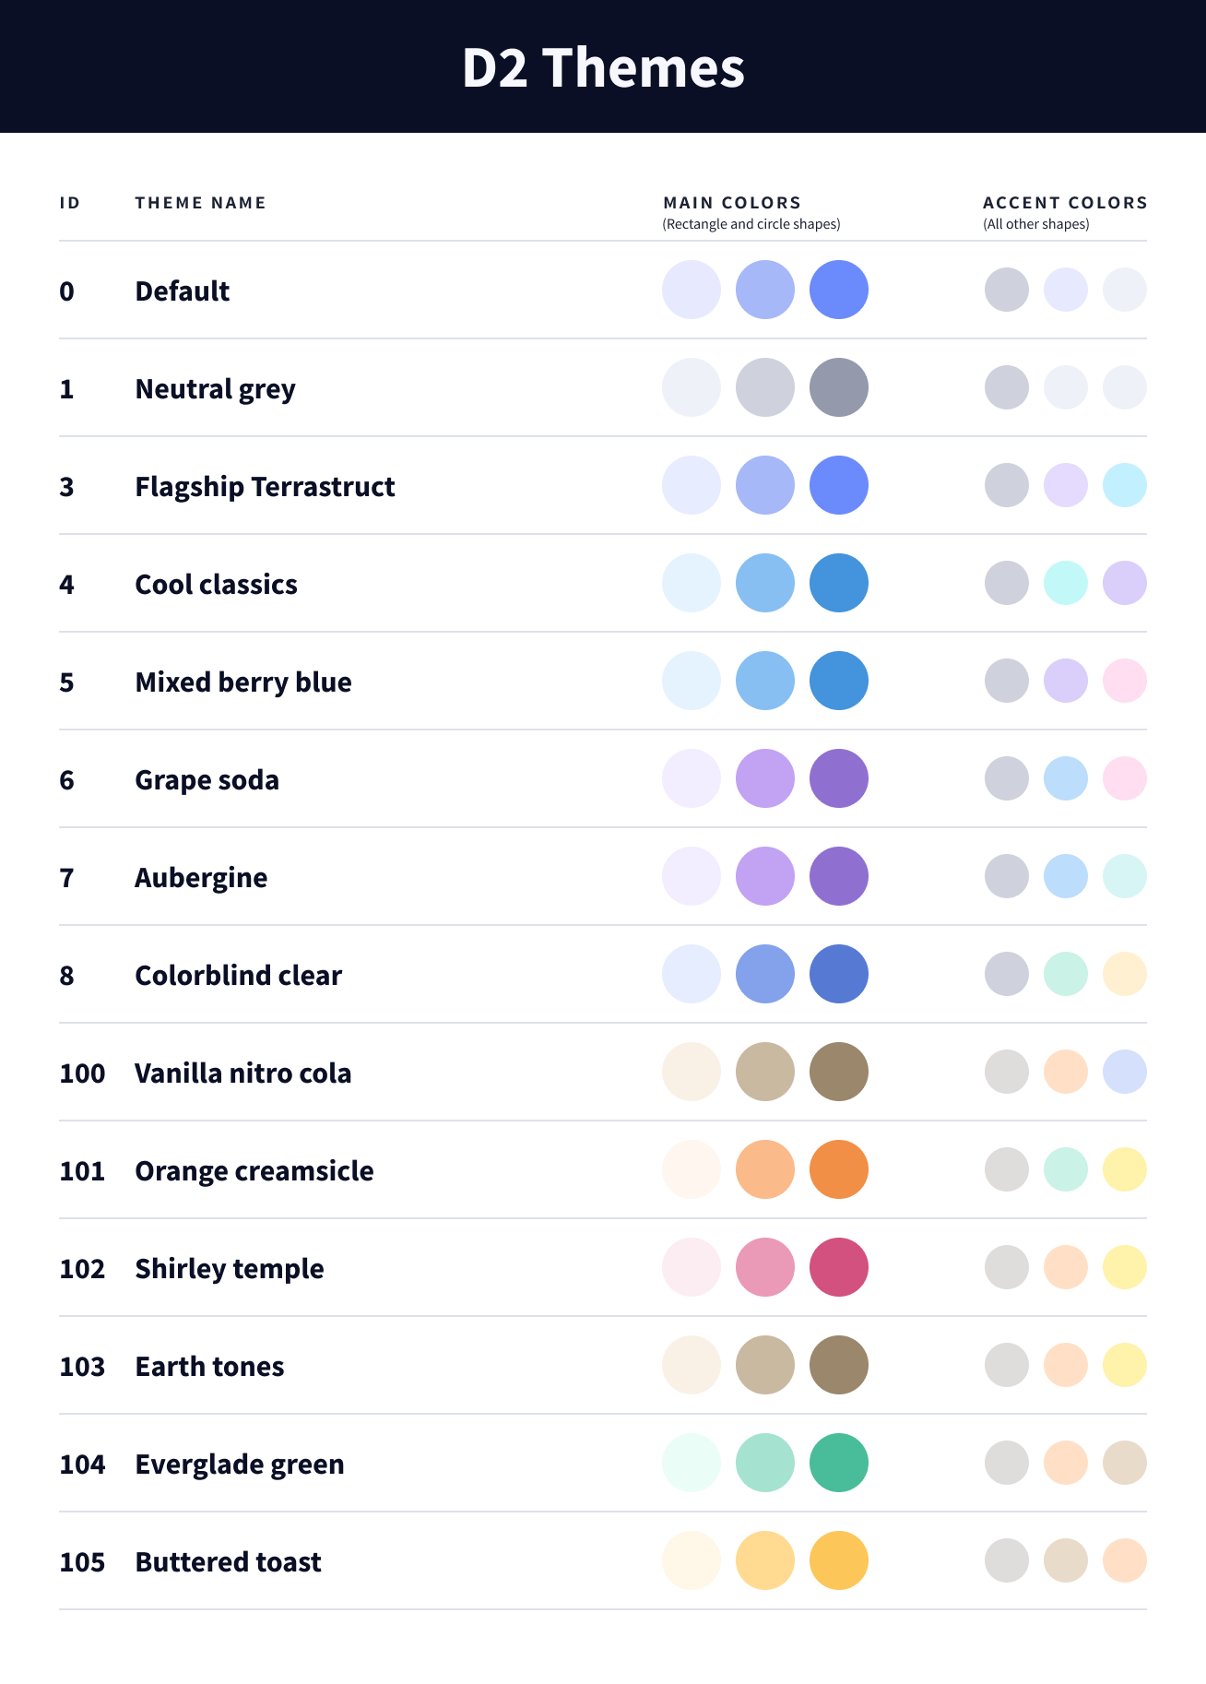The width and height of the screenshot is (1206, 1684).
Task: Click the middle main color of Cool classics
Action: pyautogui.click(x=764, y=583)
